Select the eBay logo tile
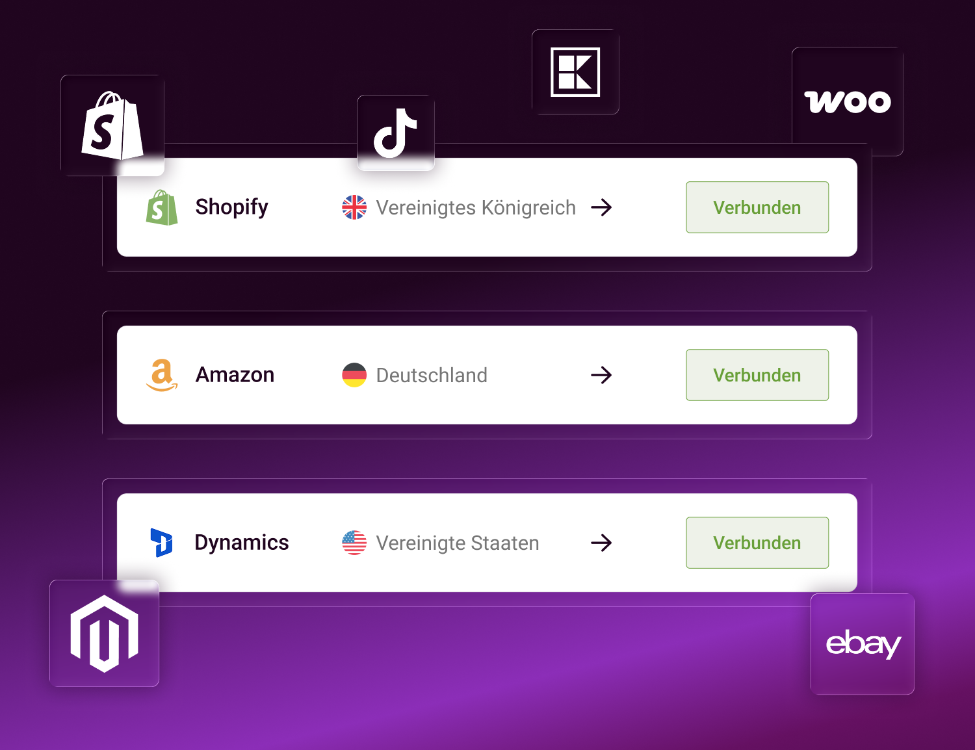The height and width of the screenshot is (750, 975). tap(863, 644)
